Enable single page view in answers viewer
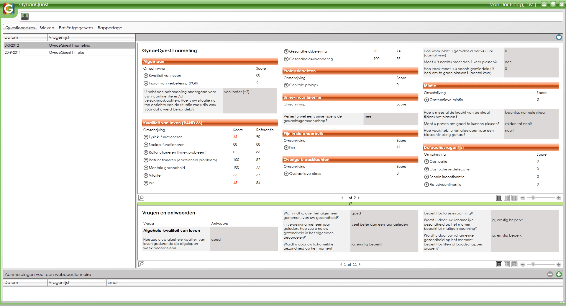Image resolution: width=566 pixels, height=306 pixels. [499, 264]
